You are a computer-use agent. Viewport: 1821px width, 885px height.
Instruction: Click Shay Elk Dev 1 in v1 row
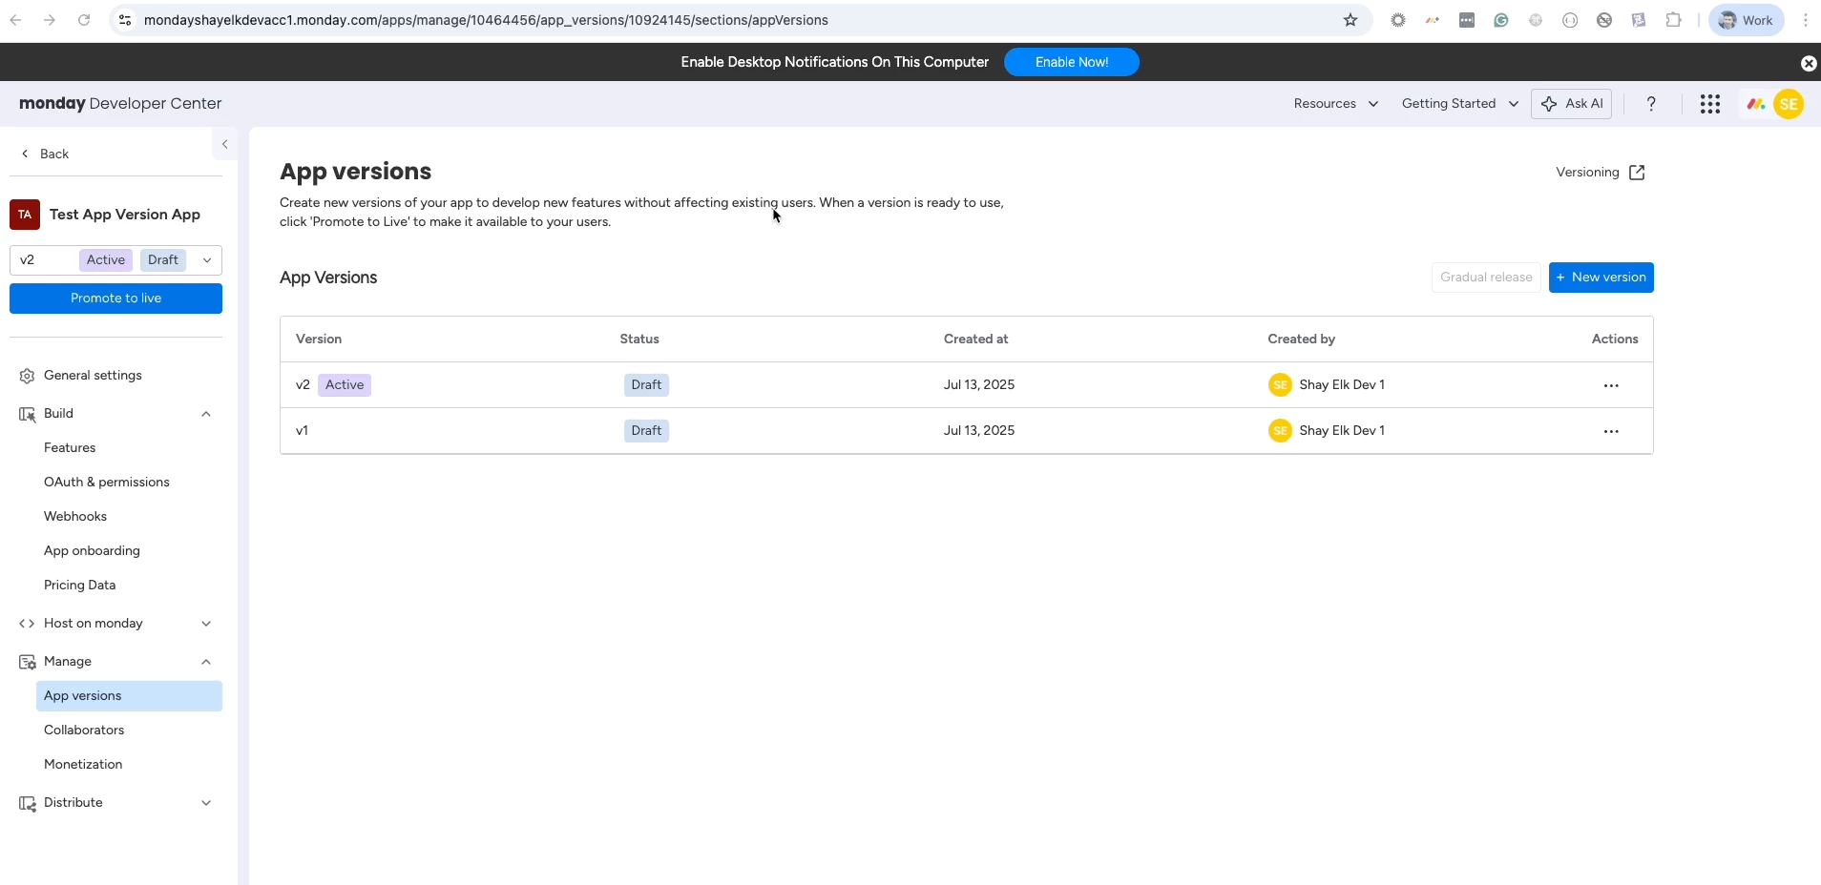pyautogui.click(x=1341, y=431)
